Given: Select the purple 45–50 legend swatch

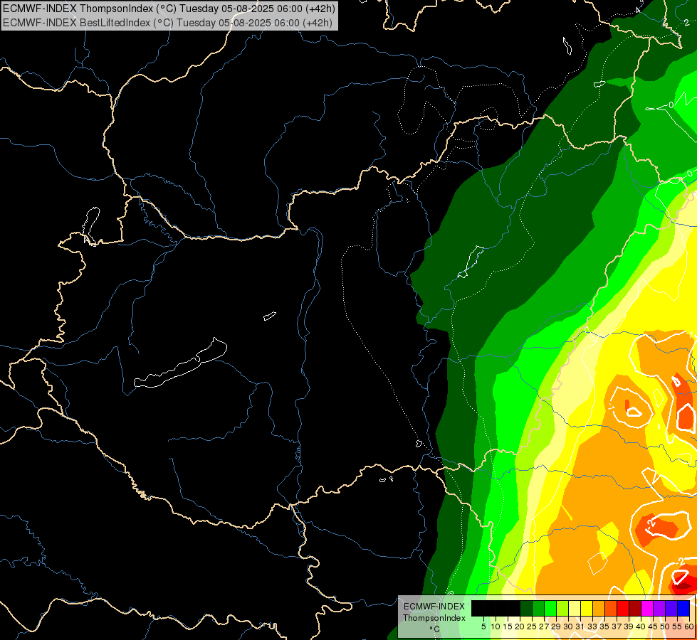Looking at the screenshot, I should (659, 608).
